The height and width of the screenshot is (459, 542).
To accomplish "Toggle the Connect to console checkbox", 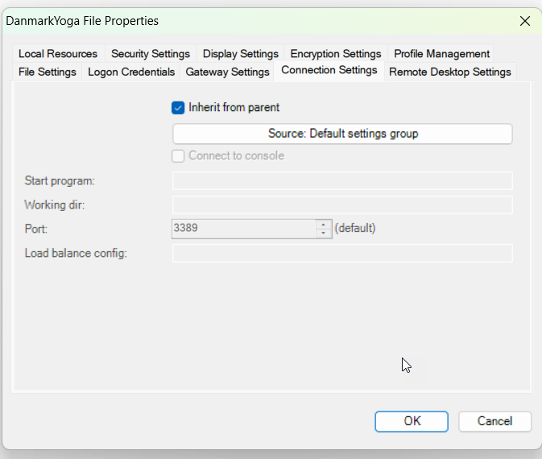I will 178,156.
